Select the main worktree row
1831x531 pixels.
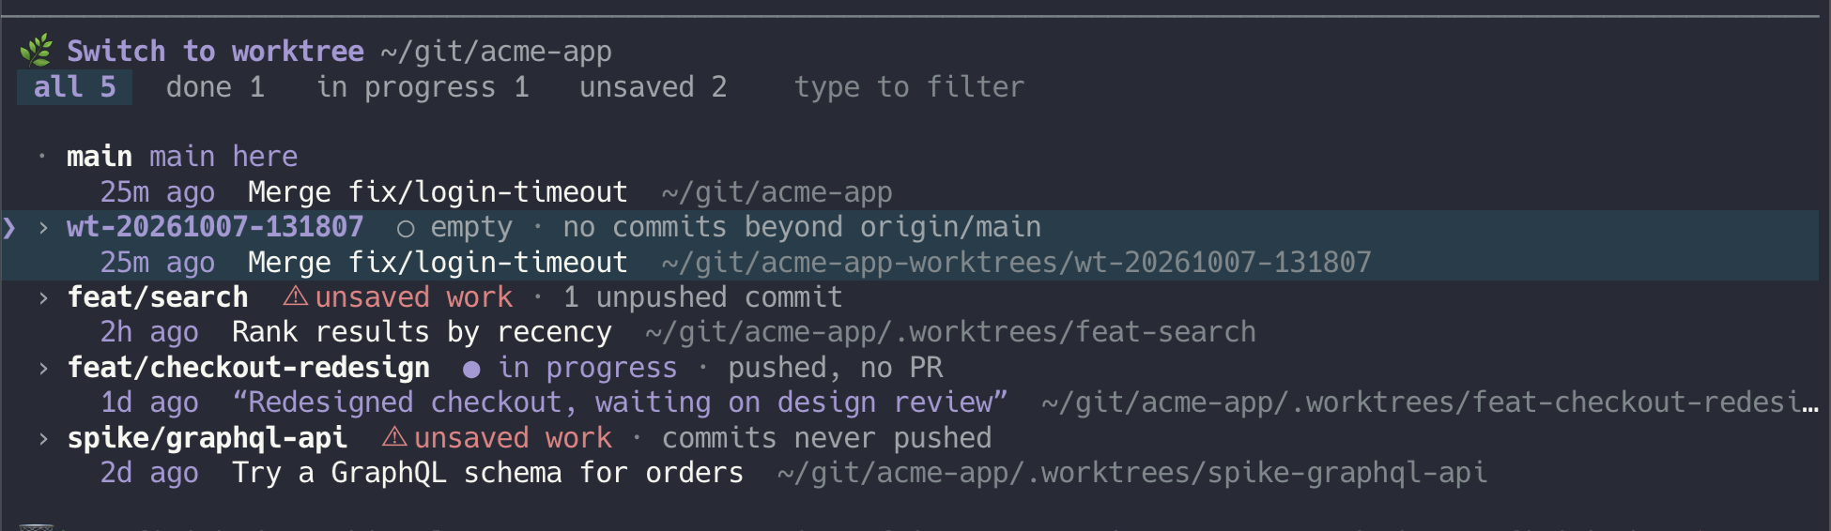pos(911,174)
